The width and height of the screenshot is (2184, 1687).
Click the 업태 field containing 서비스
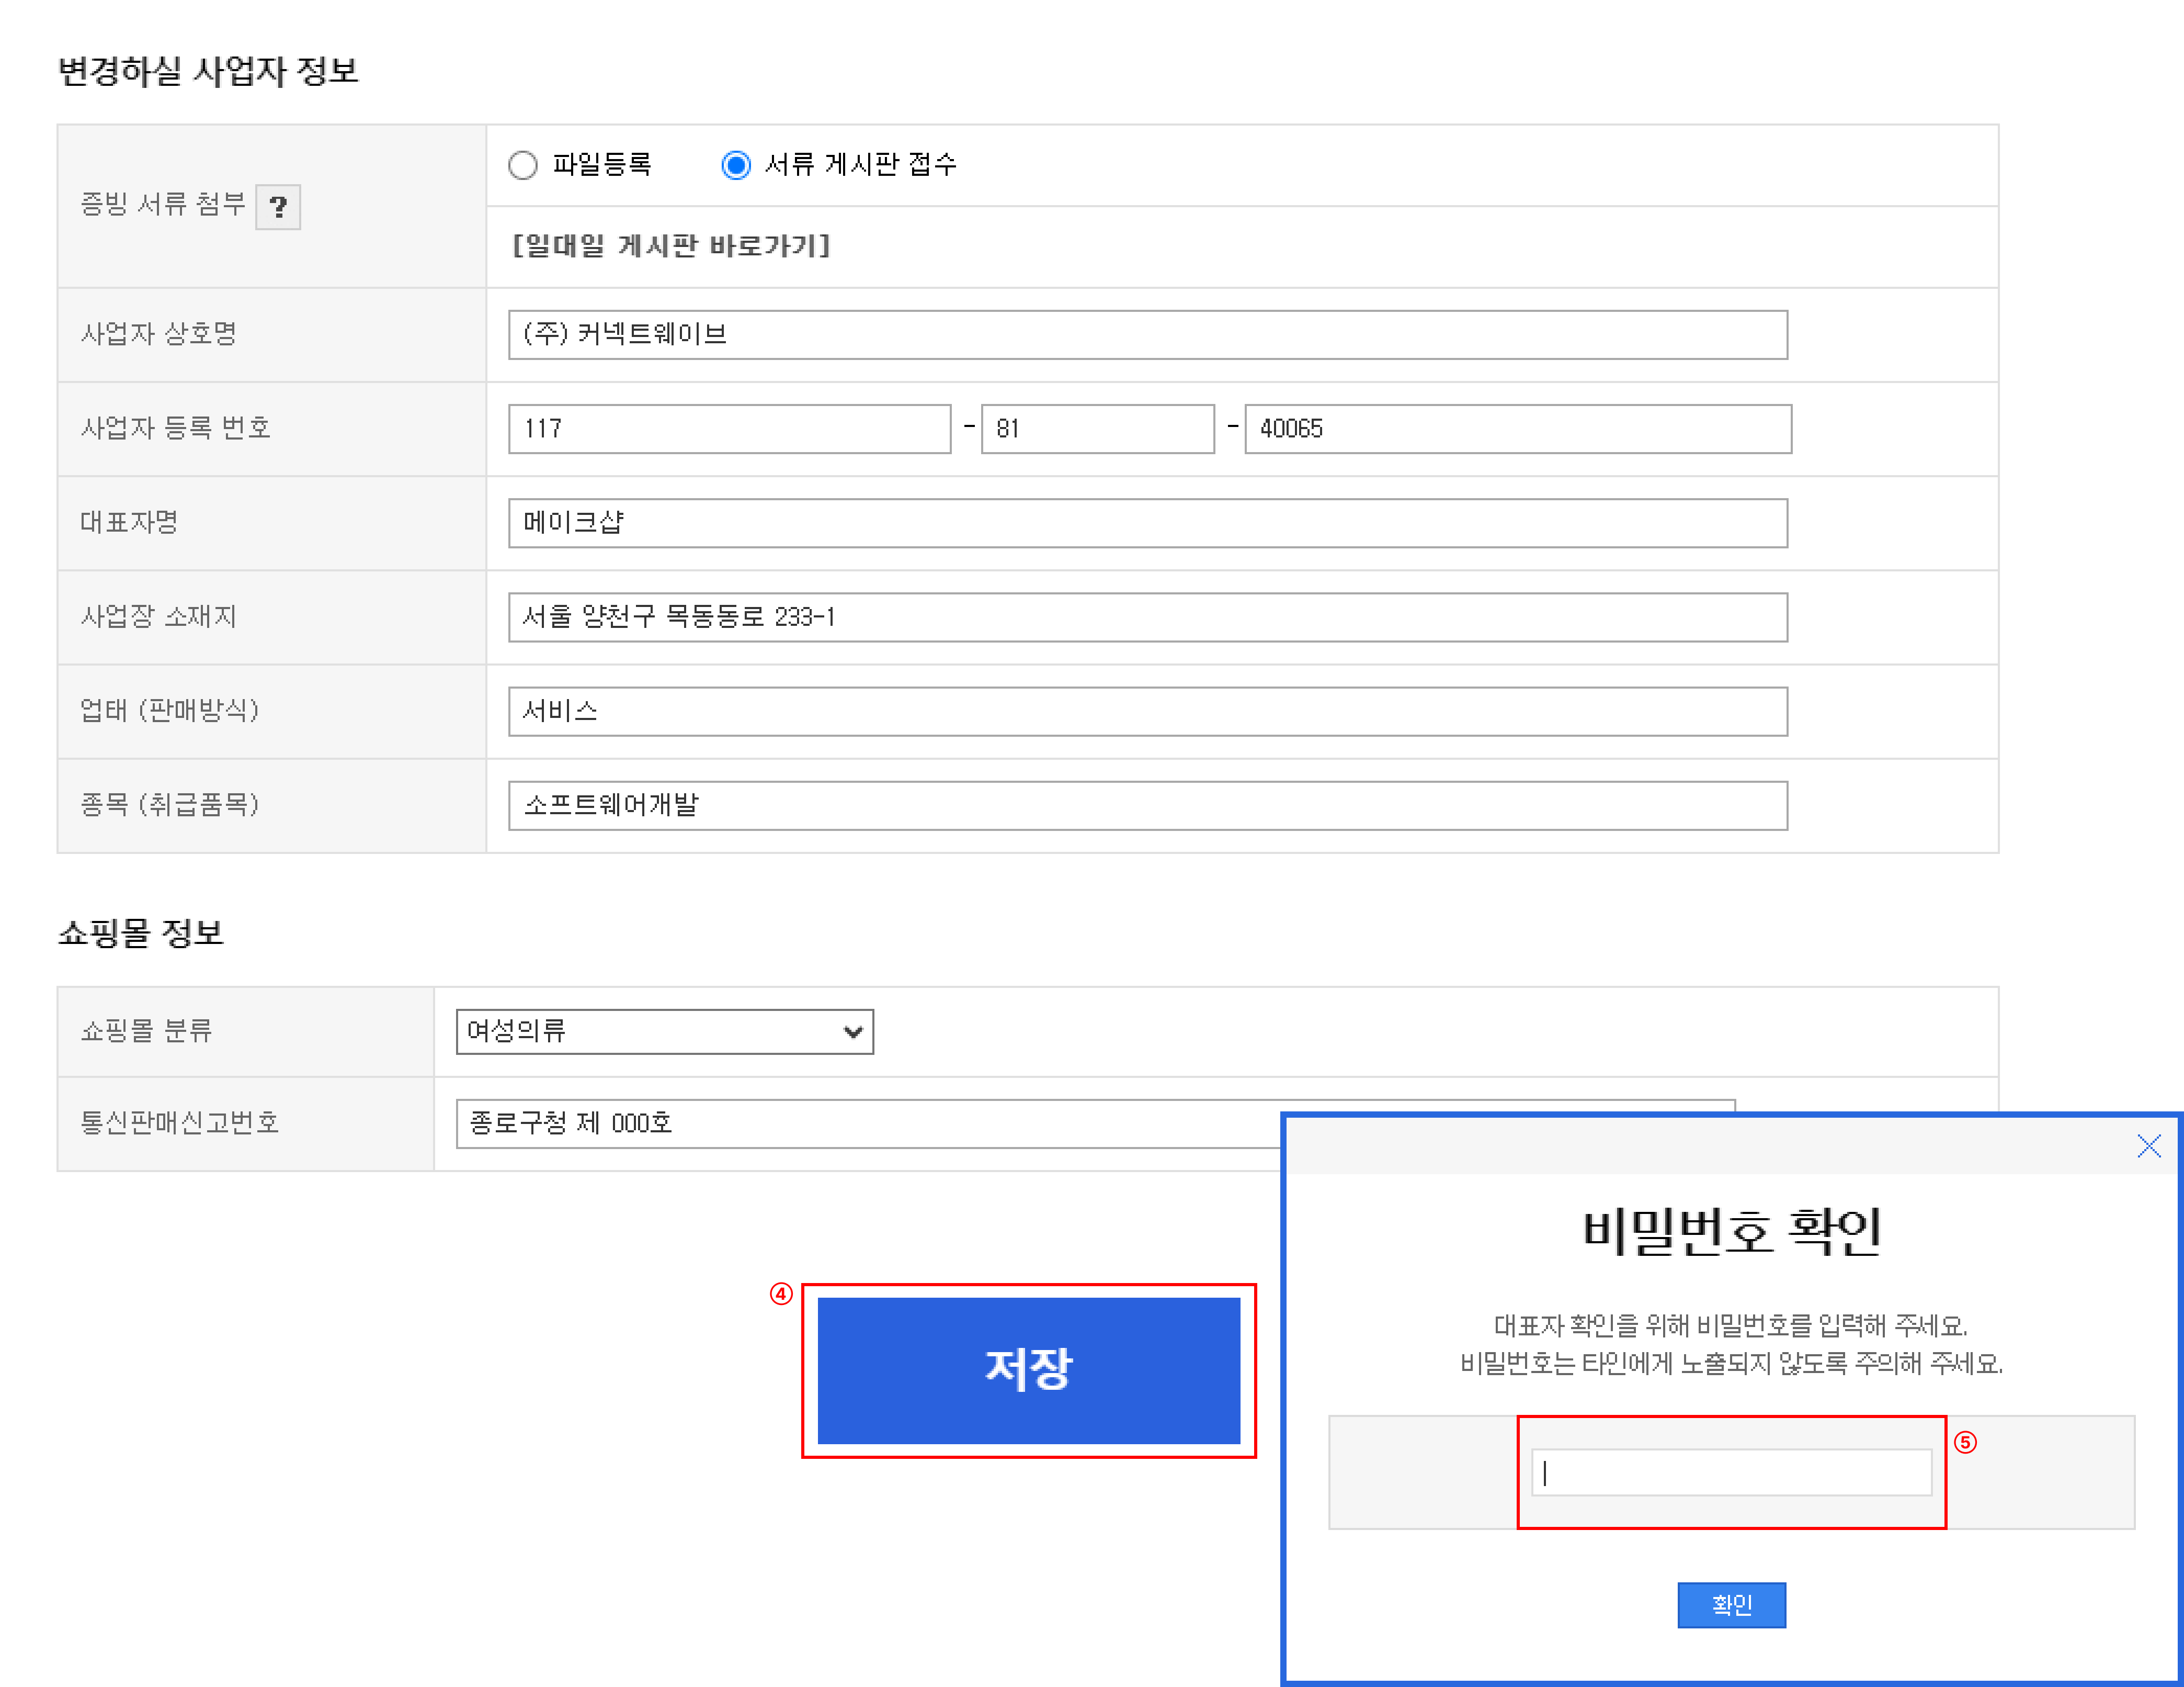point(1147,712)
